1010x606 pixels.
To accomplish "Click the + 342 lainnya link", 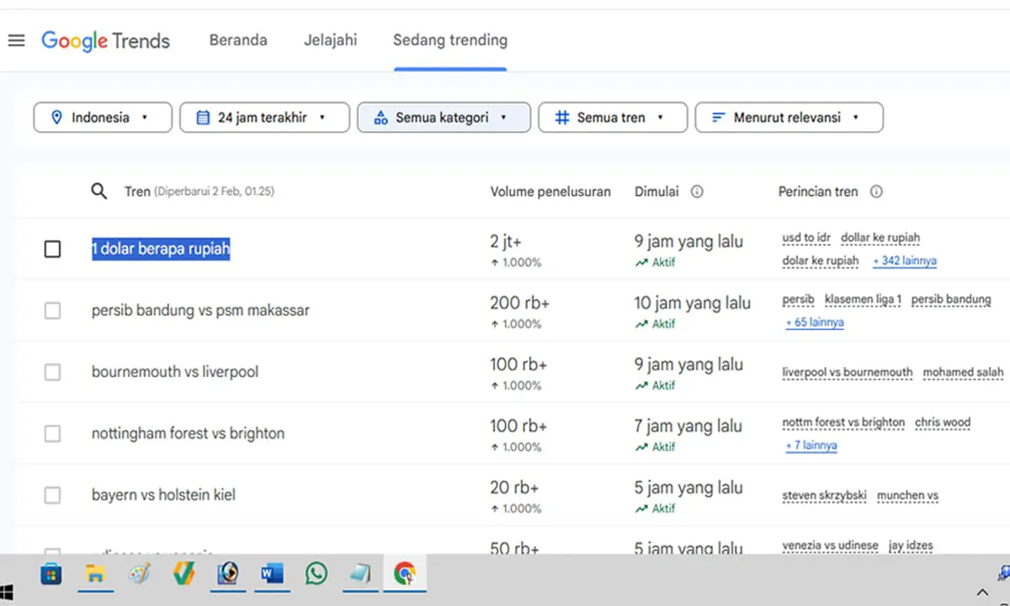I will [x=904, y=261].
